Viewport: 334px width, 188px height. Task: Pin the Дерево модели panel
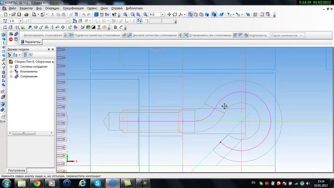(49, 49)
